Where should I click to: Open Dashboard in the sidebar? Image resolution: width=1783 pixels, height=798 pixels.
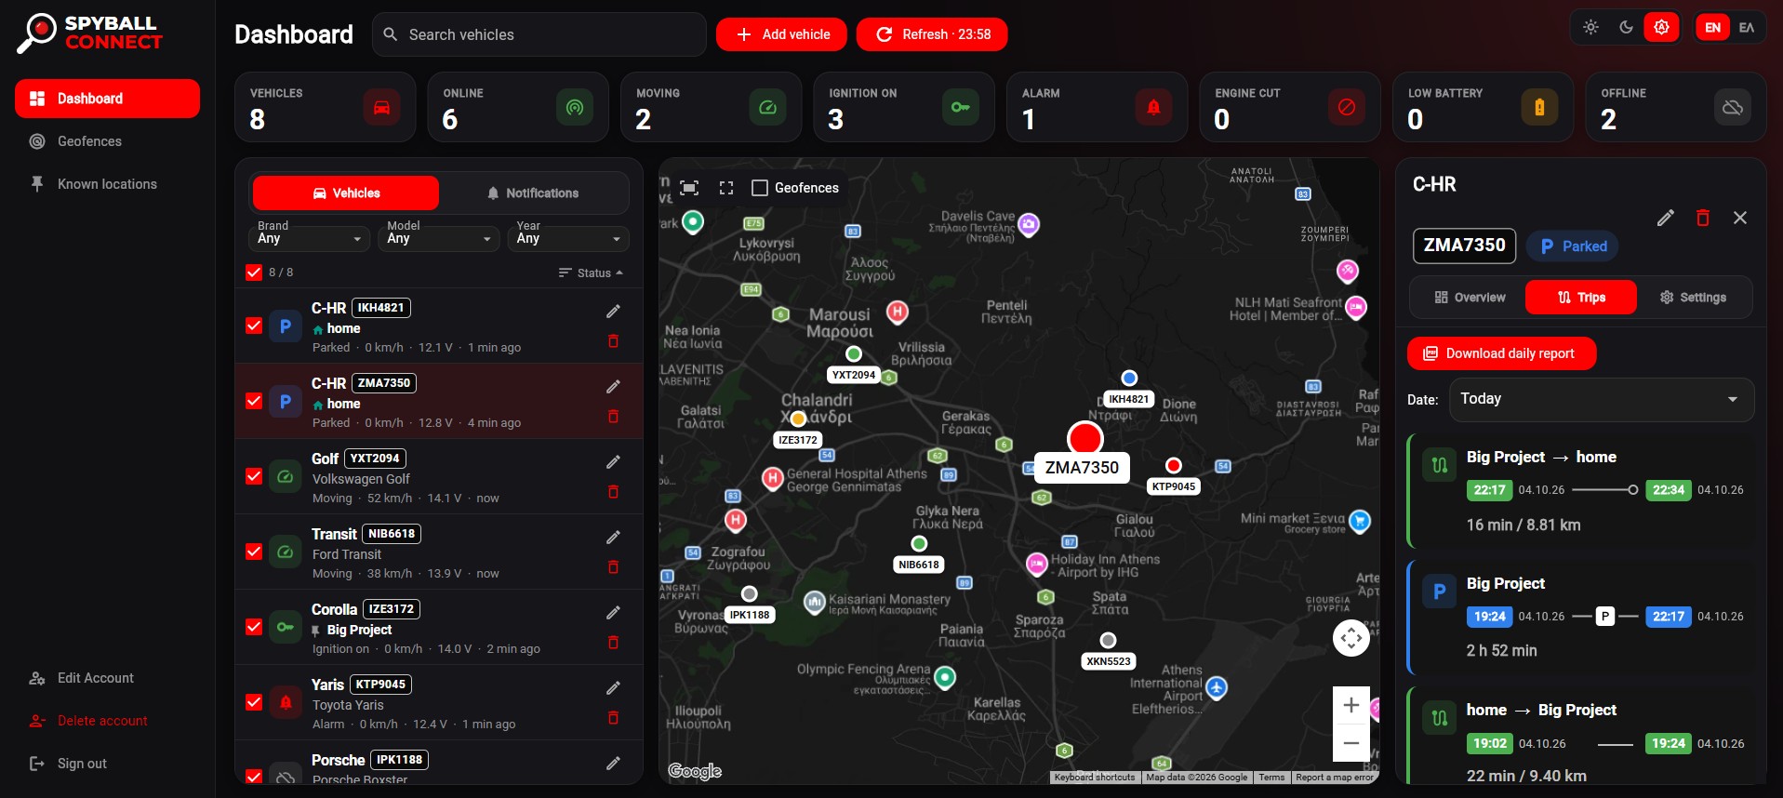click(107, 99)
